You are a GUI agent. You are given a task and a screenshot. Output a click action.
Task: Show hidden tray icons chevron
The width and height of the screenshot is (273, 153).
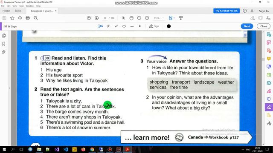click(x=243, y=149)
